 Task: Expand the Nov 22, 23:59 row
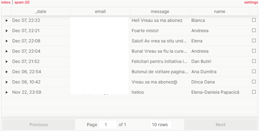pos(6,92)
